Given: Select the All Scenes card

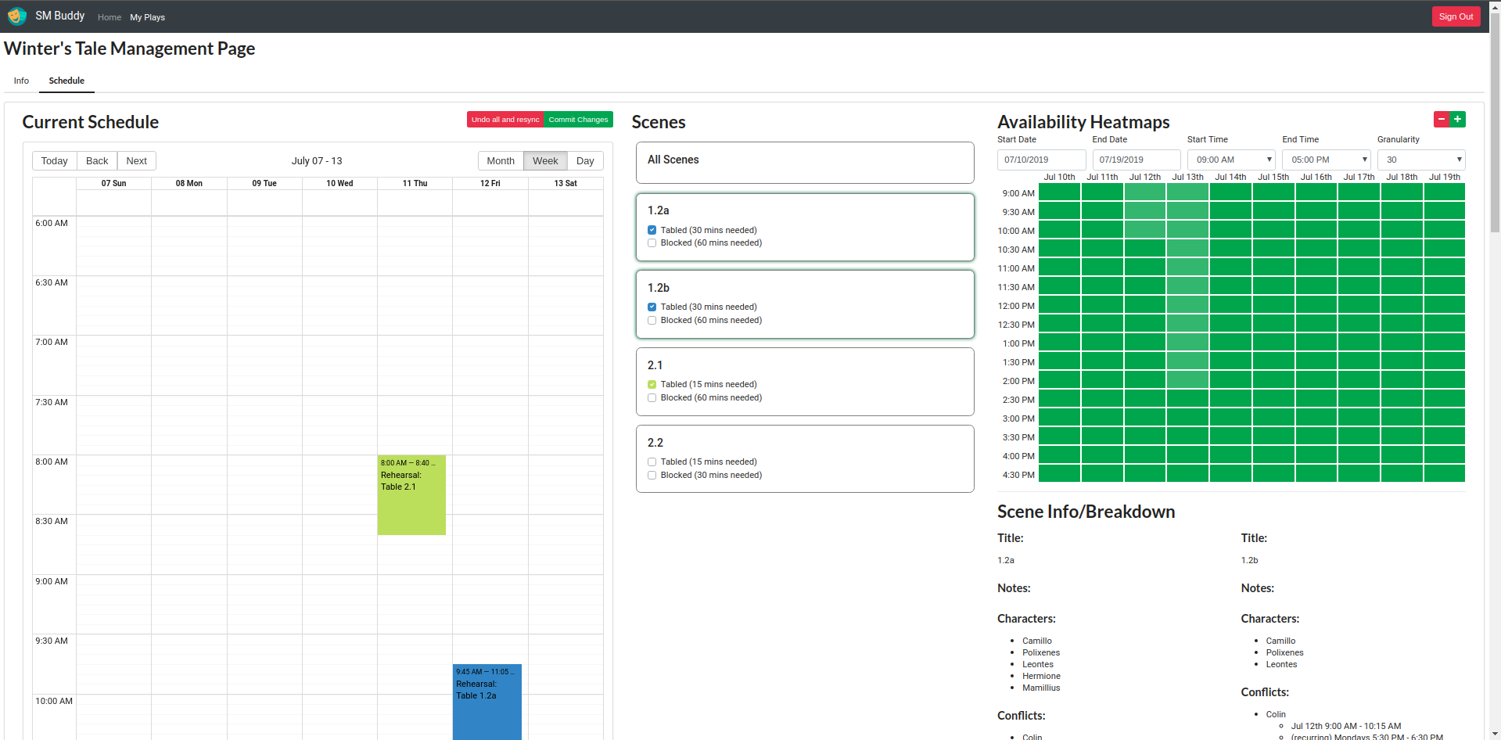Looking at the screenshot, I should click(805, 163).
